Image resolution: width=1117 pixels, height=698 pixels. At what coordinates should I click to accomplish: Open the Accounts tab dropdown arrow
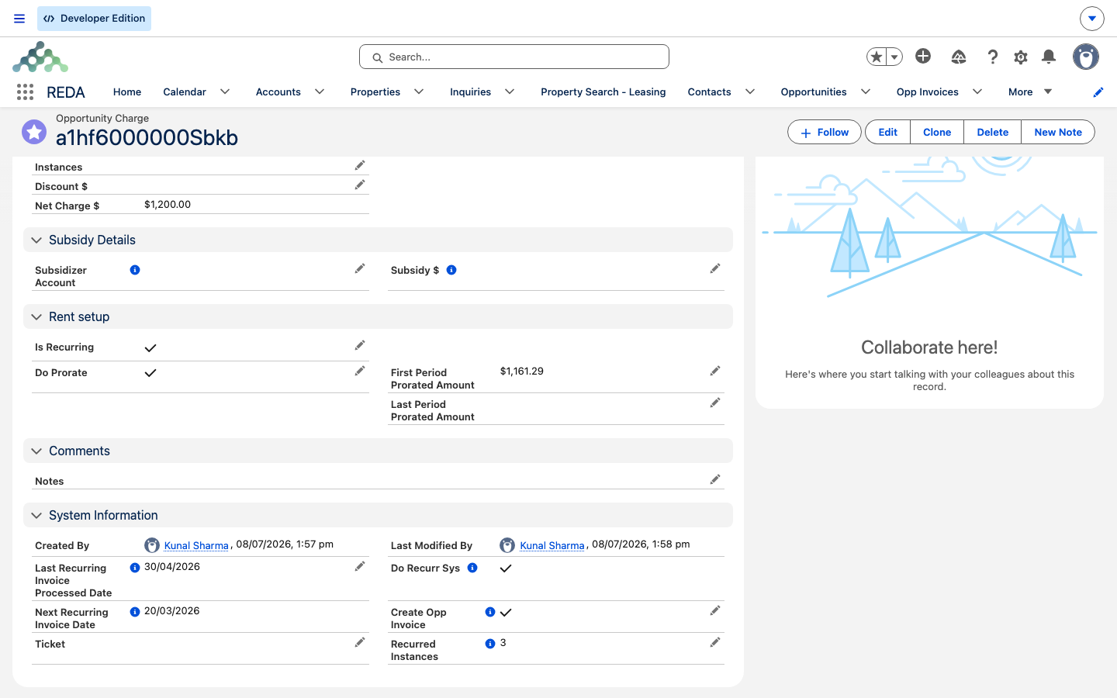[320, 92]
